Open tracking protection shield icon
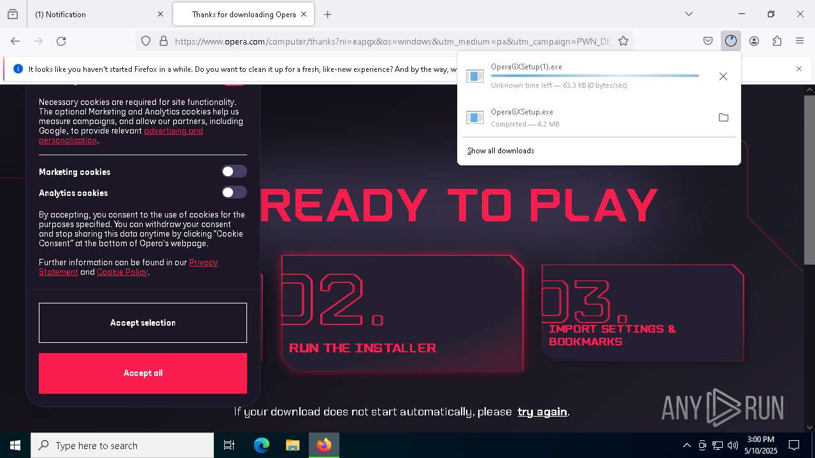This screenshot has height=458, width=815. tap(146, 41)
